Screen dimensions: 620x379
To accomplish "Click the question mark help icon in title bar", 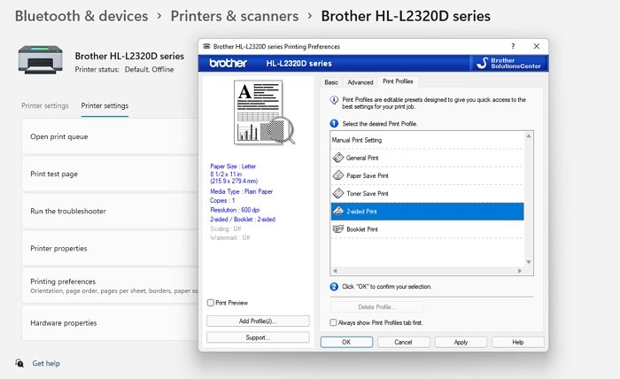I will tap(513, 46).
